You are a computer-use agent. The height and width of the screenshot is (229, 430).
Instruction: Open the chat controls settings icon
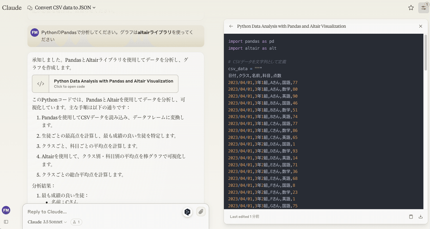[x=424, y=8]
